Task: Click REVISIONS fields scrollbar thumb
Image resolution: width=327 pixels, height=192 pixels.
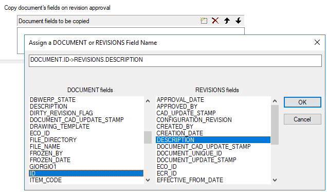Action: click(275, 125)
